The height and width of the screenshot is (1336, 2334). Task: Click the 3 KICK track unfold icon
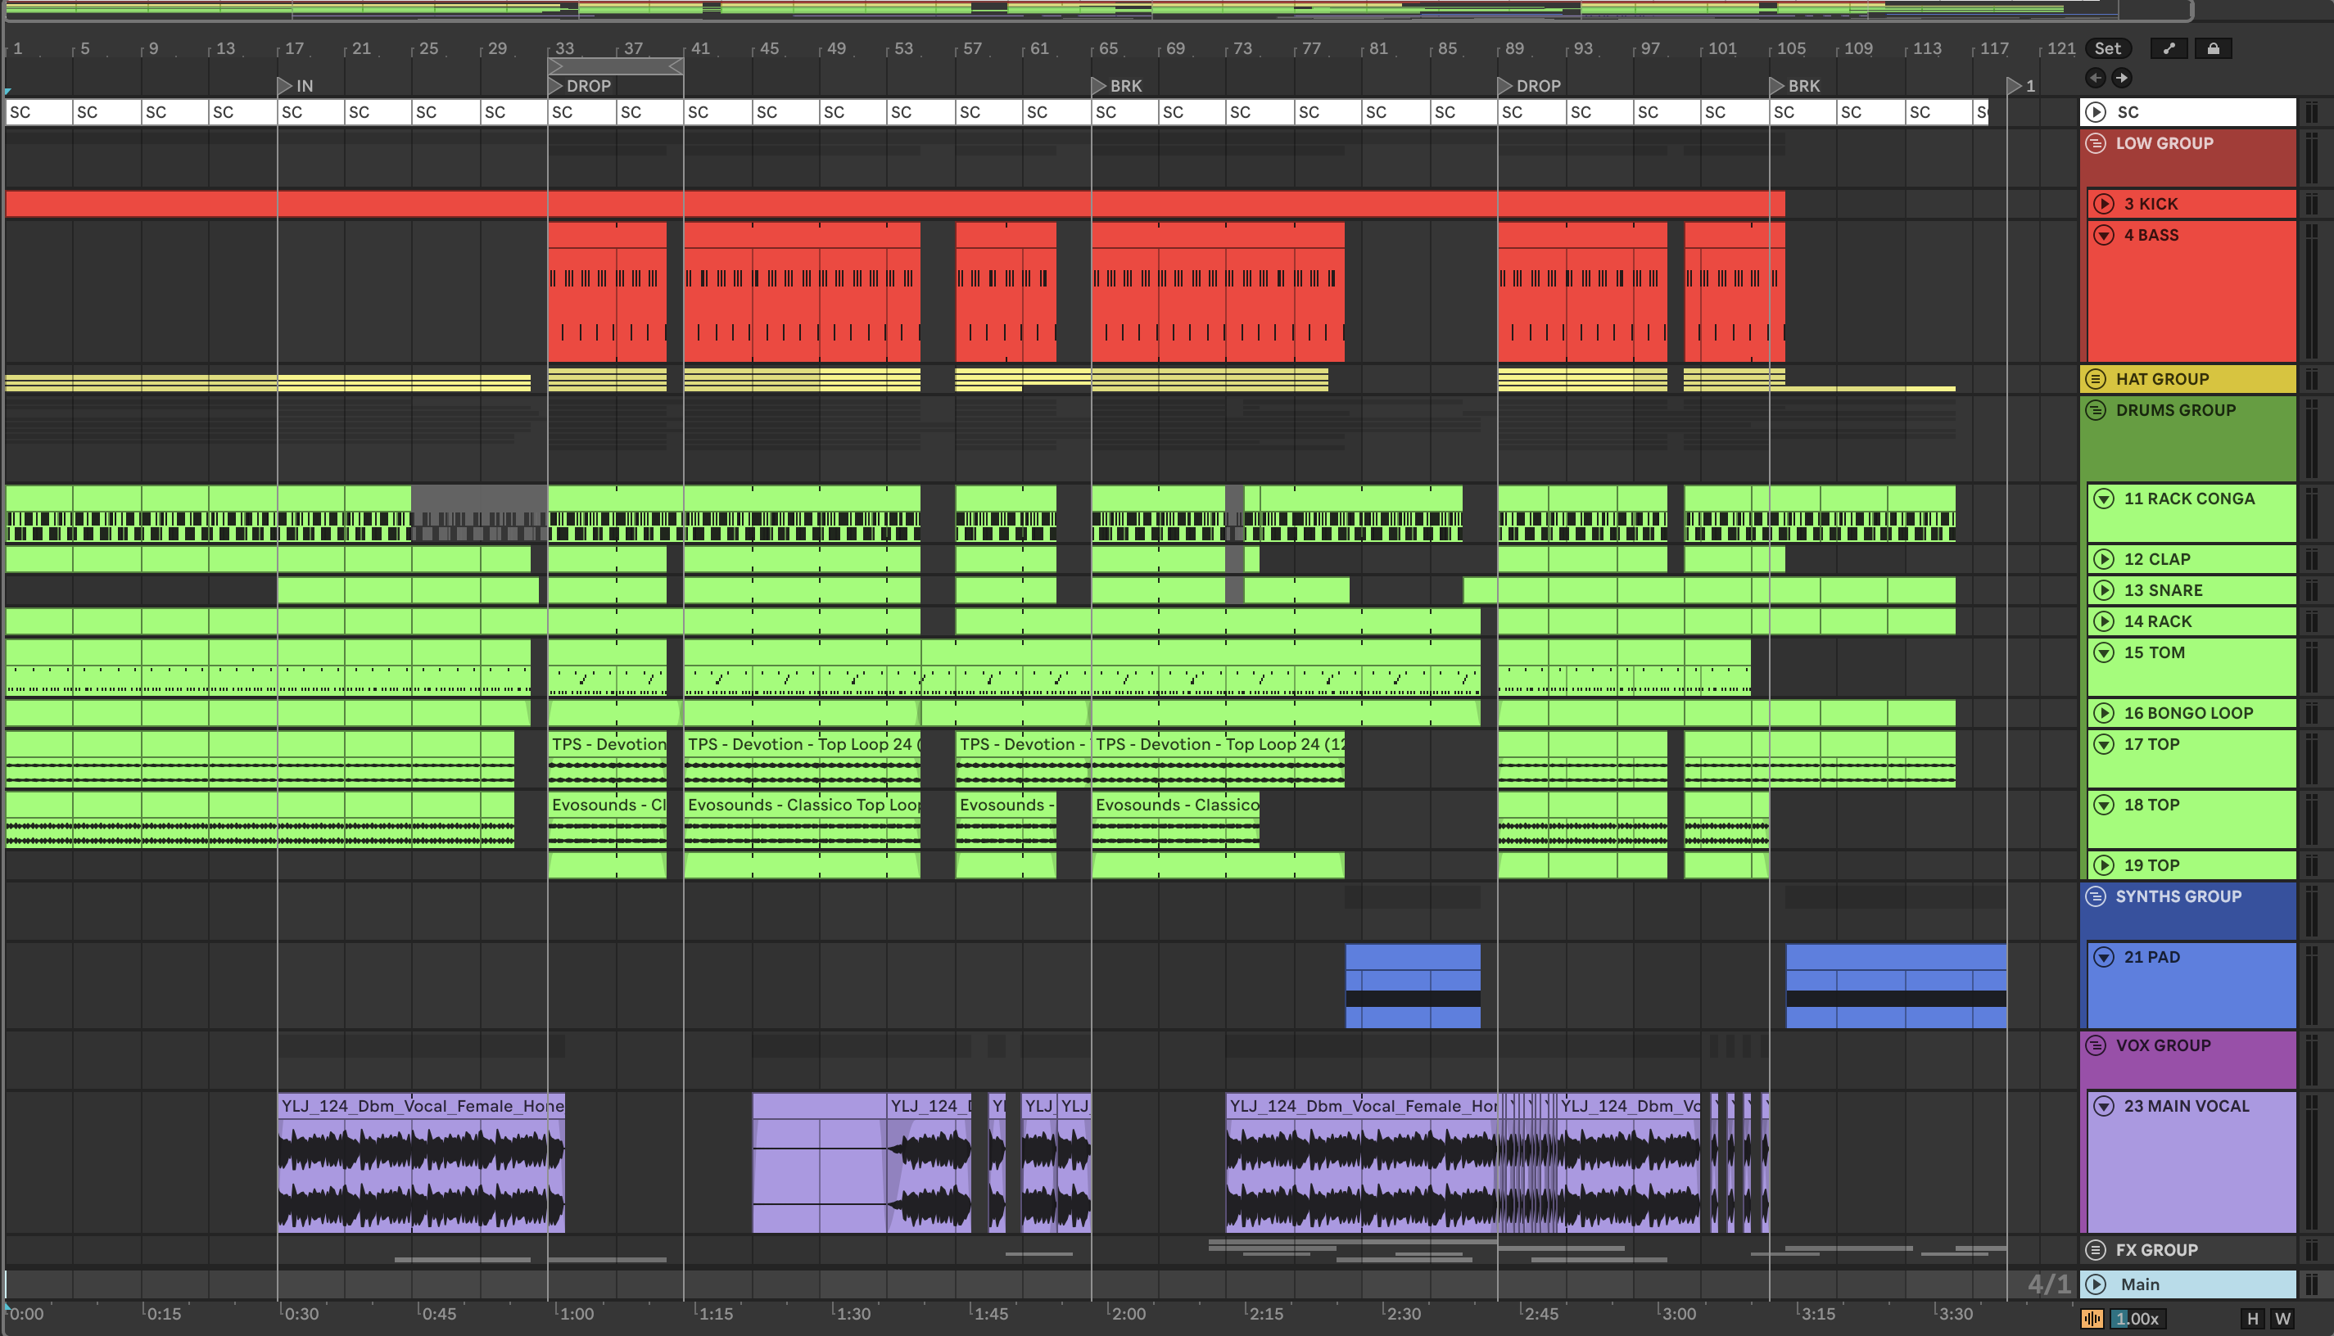click(x=2104, y=204)
